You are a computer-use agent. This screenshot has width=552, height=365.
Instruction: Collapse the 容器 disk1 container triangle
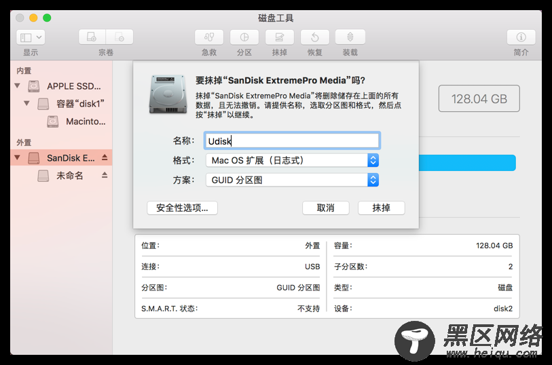click(26, 103)
